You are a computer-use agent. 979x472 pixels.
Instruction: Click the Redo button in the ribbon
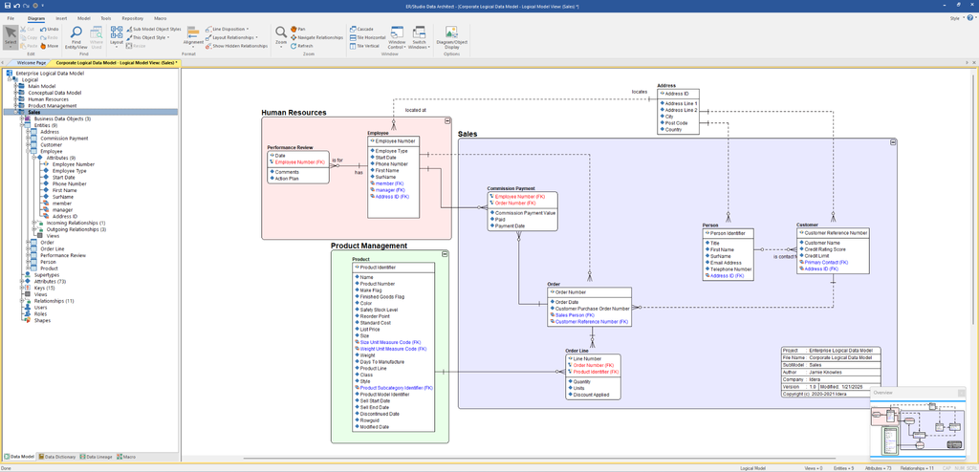click(50, 37)
